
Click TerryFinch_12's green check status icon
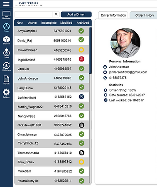point(81,143)
